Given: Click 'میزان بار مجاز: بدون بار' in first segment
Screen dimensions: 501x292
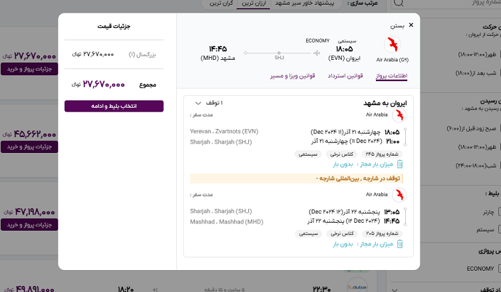Looking at the screenshot, I should [363, 164].
